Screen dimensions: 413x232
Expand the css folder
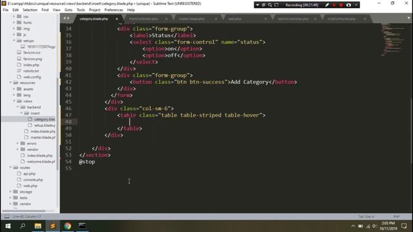coord(14,16)
